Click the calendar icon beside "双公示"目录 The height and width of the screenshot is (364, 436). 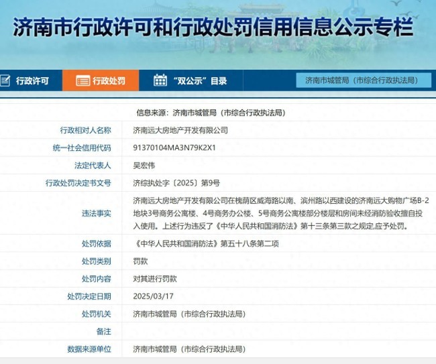[x=160, y=81]
